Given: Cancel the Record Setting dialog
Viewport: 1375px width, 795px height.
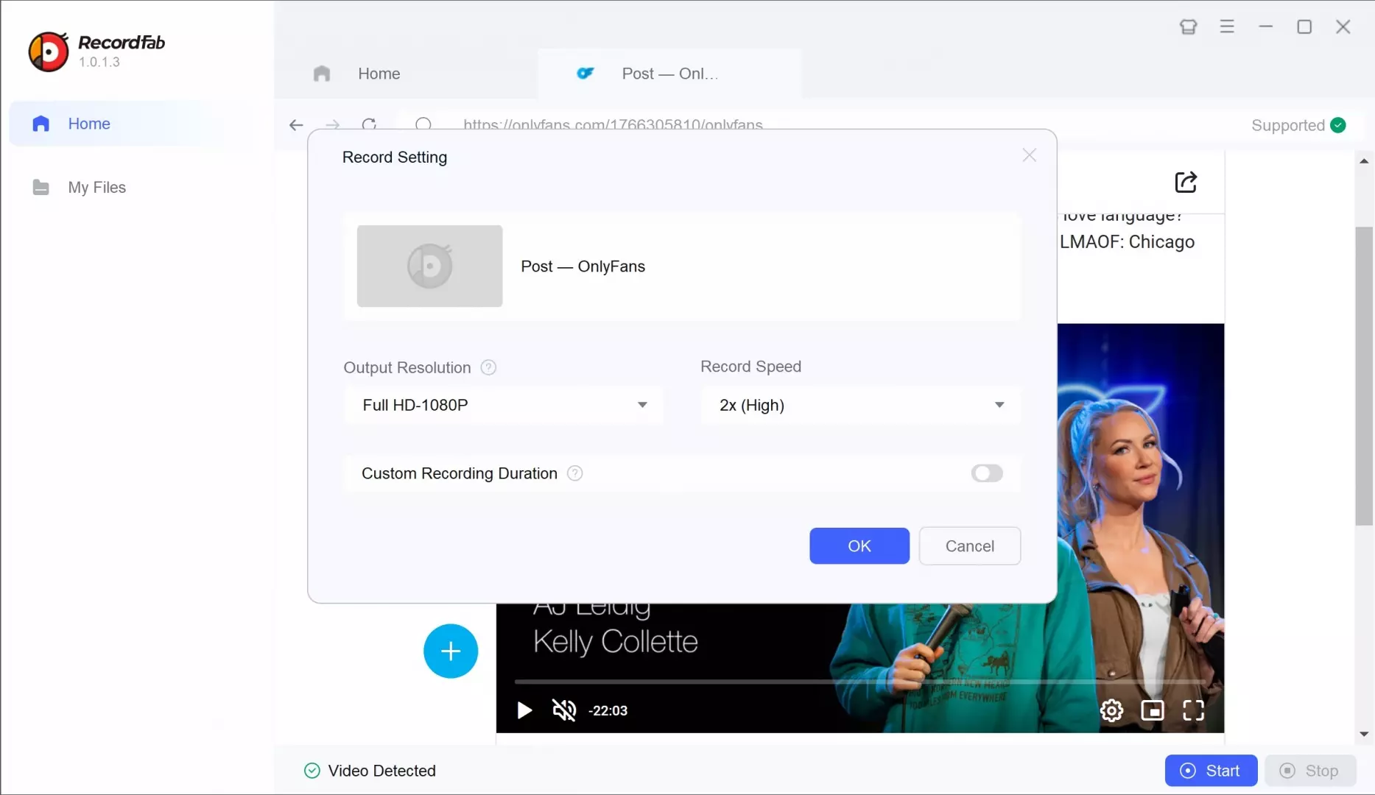Looking at the screenshot, I should point(970,546).
